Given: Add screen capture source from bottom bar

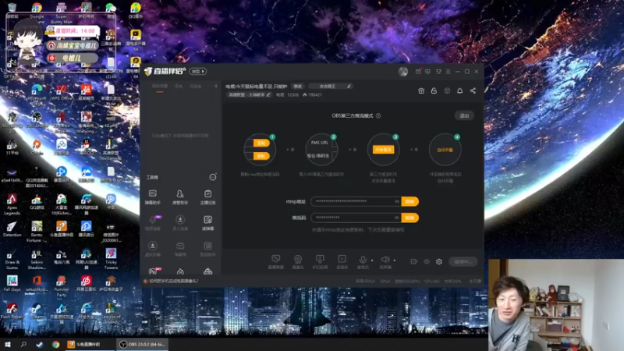Looking at the screenshot, I should click(275, 261).
